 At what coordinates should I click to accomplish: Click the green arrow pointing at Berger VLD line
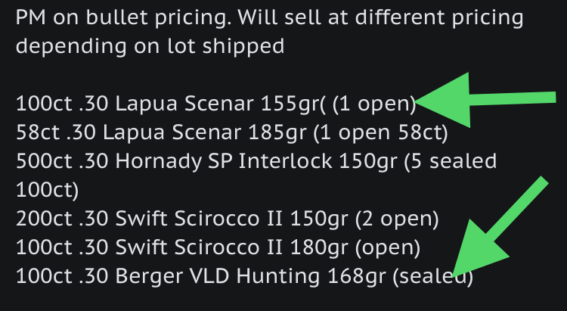click(500, 227)
